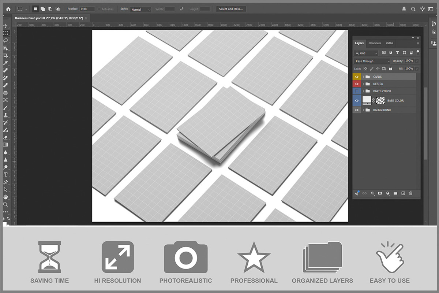Click the BASE COLOR layer thumbnail
Screen dimensions: 439x293
(x=367, y=100)
